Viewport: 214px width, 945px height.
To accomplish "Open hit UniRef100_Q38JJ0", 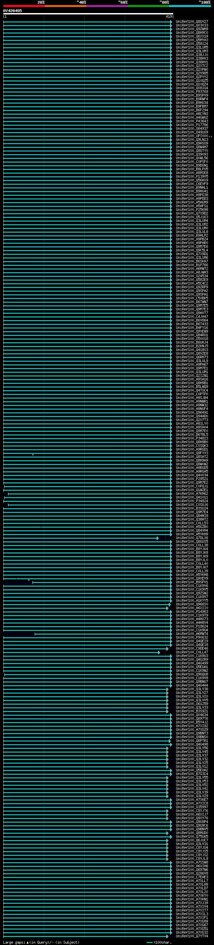I will tap(192, 55).
